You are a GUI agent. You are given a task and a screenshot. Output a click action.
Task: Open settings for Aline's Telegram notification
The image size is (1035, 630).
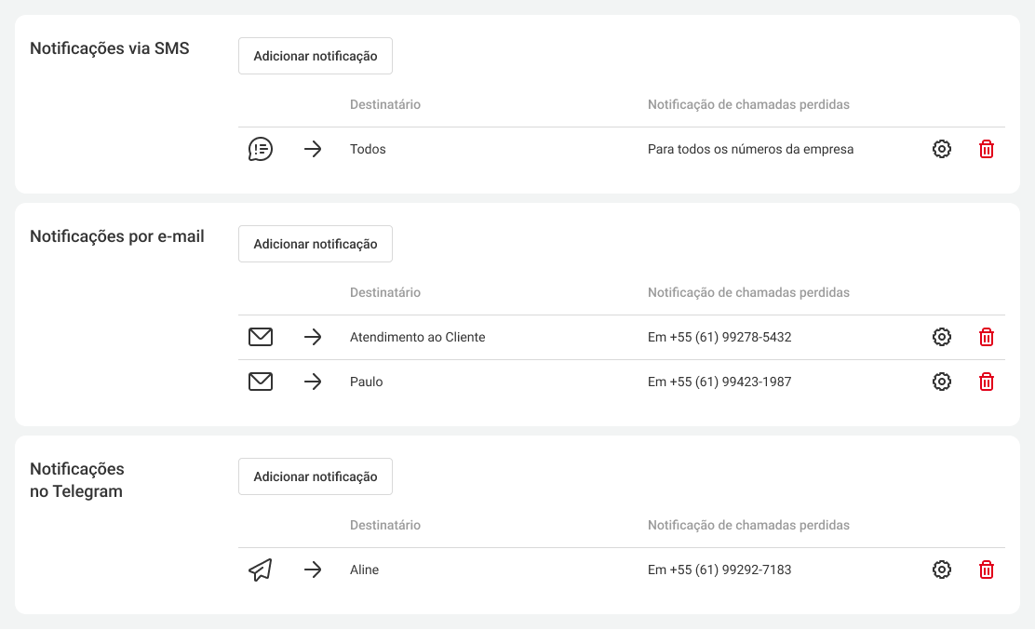[942, 570]
